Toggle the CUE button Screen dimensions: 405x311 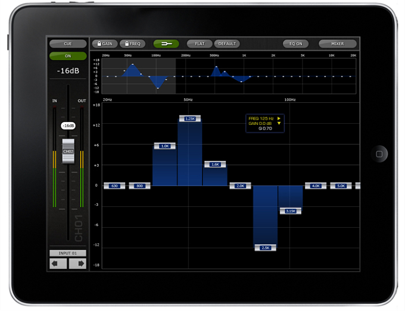pos(68,43)
